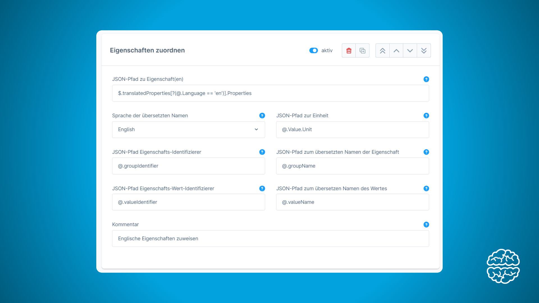539x303 pixels.
Task: Open help for Sprache der übersetzten Namen
Action: 262,116
